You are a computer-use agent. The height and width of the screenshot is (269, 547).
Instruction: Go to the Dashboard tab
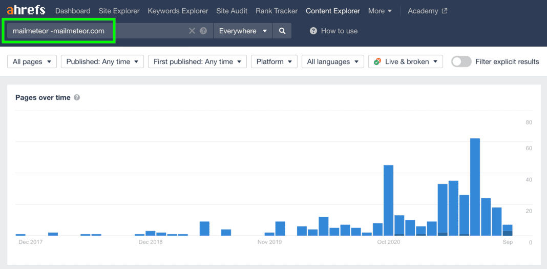click(73, 11)
